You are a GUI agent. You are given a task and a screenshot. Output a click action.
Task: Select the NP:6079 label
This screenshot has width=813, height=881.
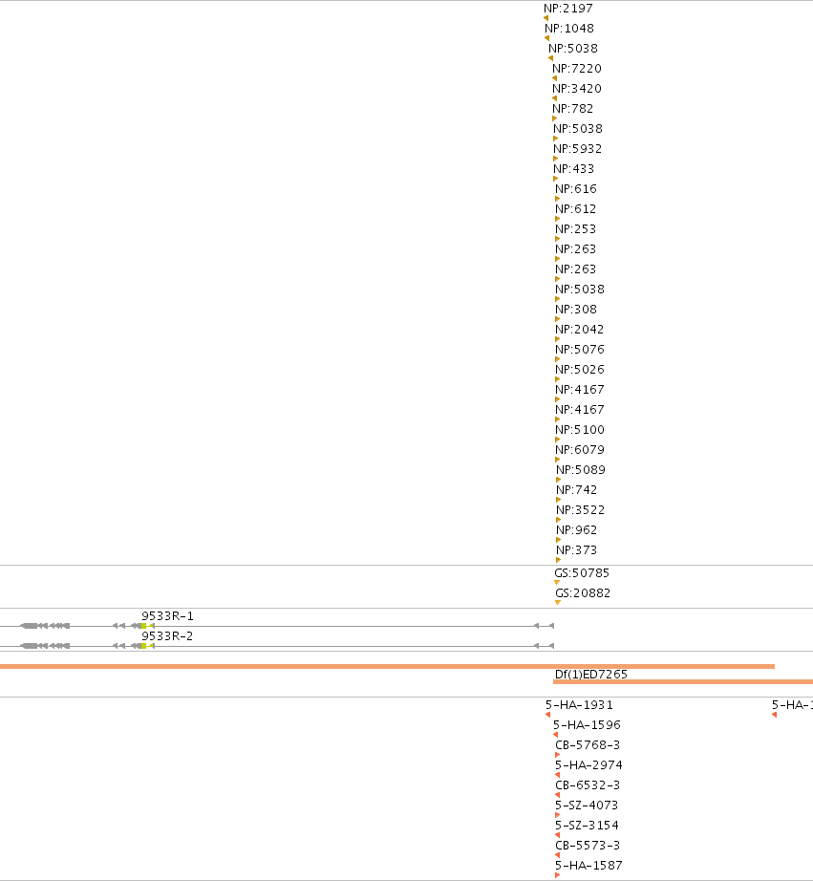tap(580, 450)
